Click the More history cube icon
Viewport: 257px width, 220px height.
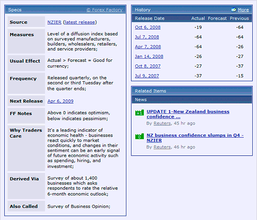coord(234,9)
